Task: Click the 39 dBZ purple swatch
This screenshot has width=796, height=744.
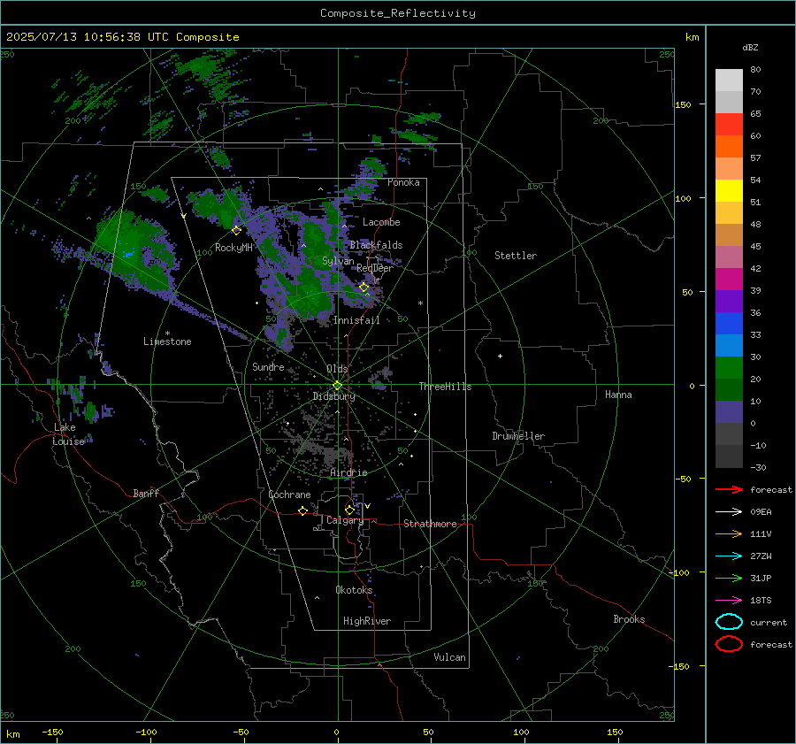Action: (729, 301)
